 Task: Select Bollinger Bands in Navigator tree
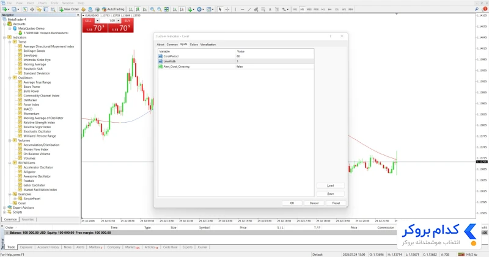pos(34,51)
